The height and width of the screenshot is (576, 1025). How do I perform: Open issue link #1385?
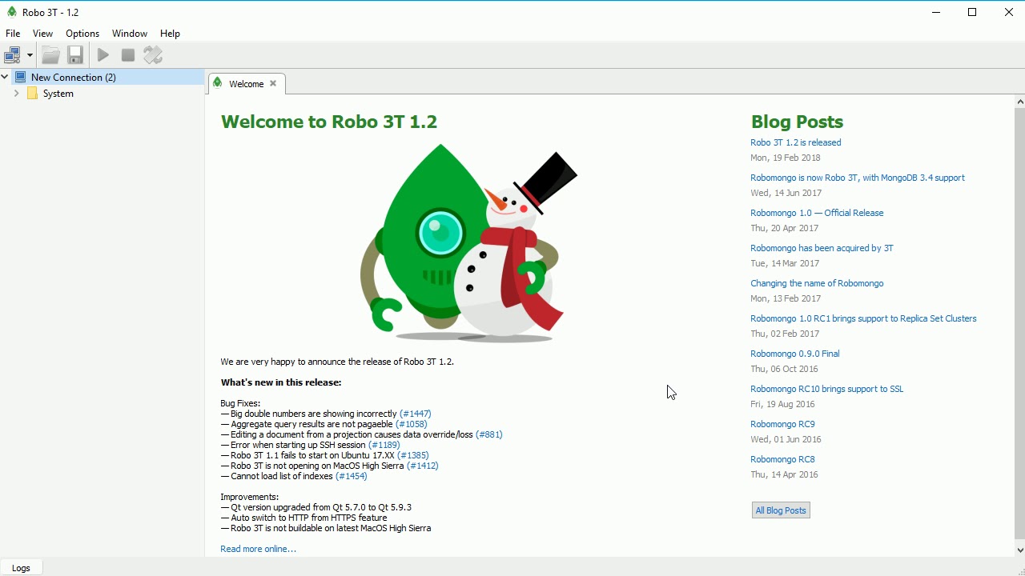[x=413, y=455]
